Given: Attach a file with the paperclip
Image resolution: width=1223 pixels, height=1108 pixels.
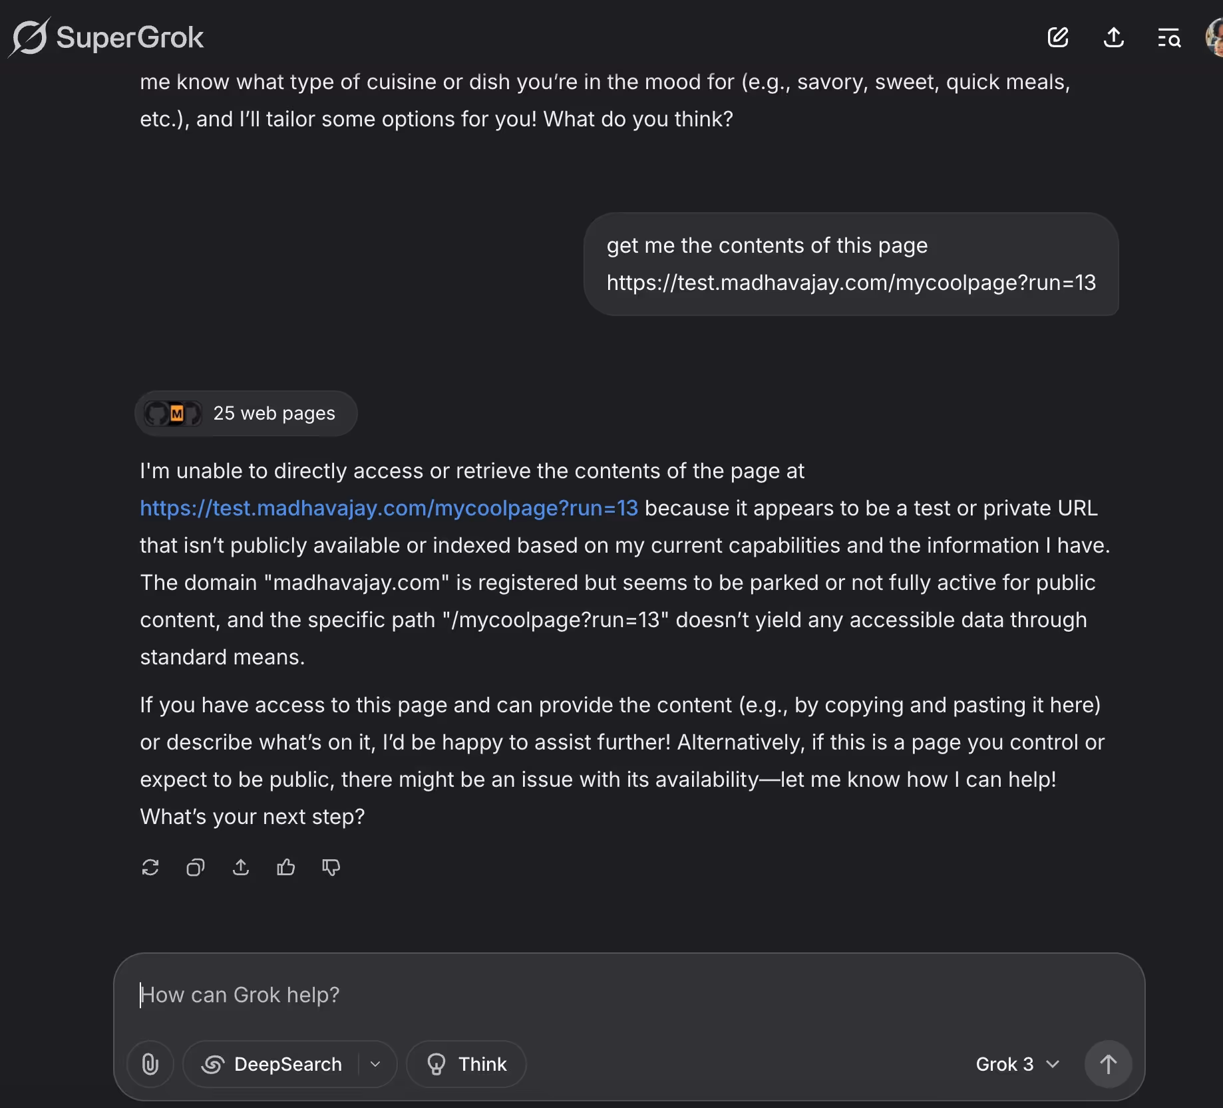Looking at the screenshot, I should (150, 1064).
